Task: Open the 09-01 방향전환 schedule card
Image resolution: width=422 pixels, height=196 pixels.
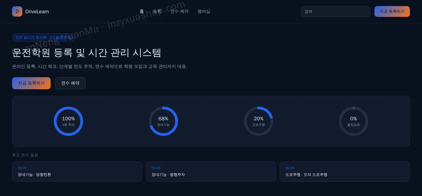Action: [77, 172]
